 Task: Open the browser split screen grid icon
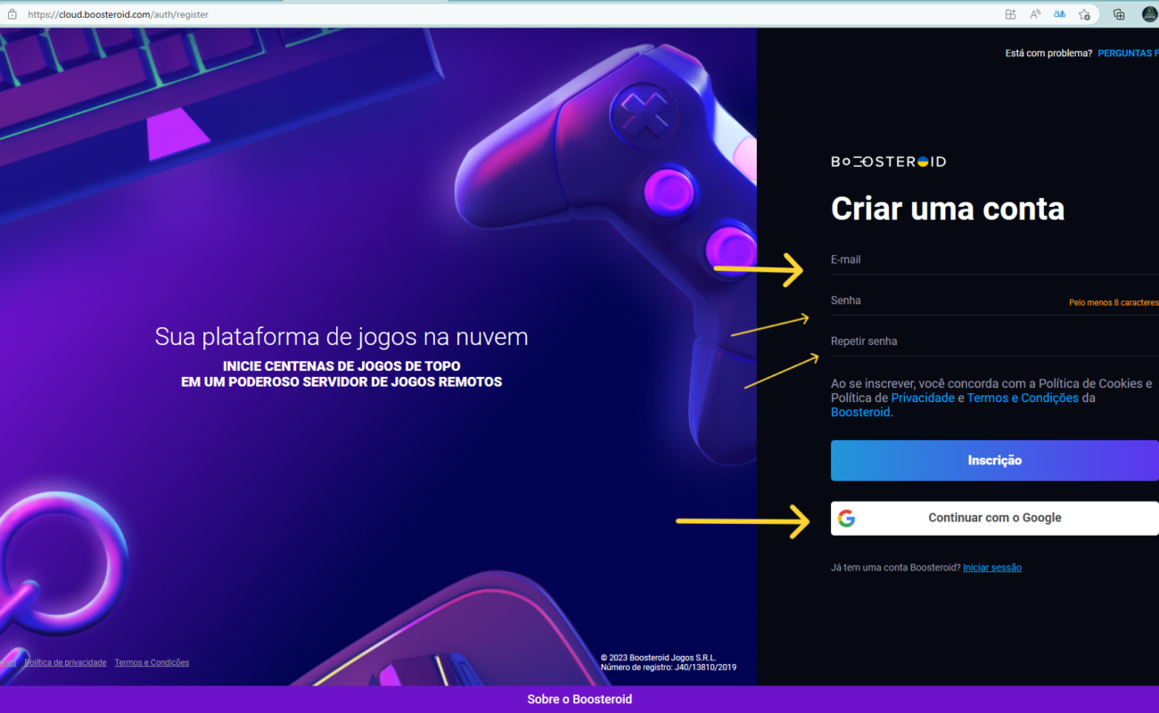point(1010,14)
